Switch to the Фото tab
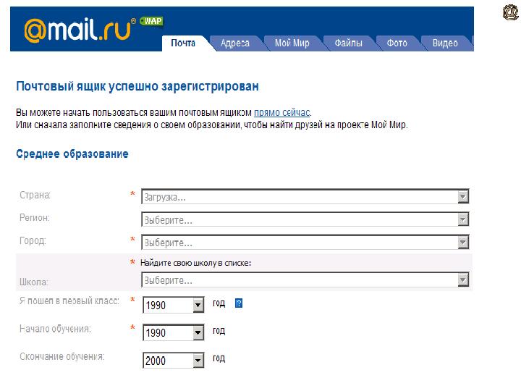Image resolution: width=521 pixels, height=391 pixels. tap(397, 43)
